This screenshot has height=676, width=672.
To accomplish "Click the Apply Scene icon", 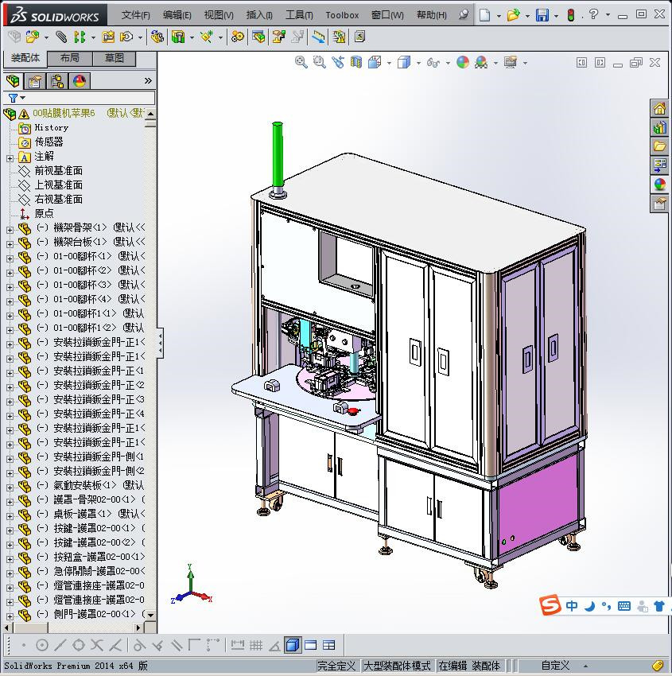I will 481,63.
